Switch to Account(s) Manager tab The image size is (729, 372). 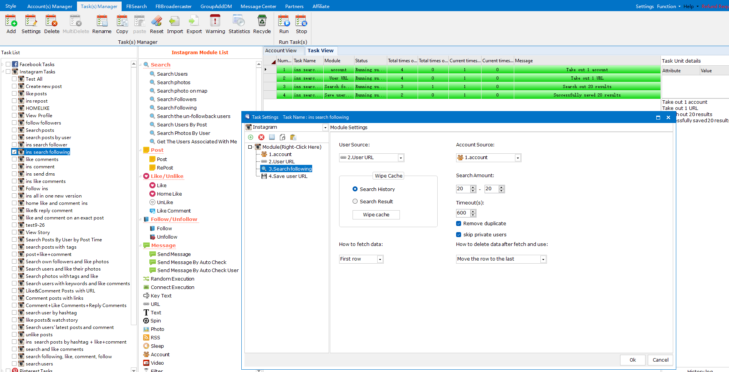(x=50, y=6)
